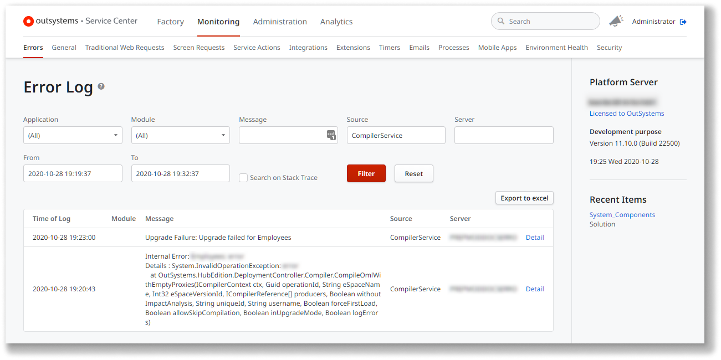Click the Filter button
This screenshot has width=721, height=360.
(366, 173)
